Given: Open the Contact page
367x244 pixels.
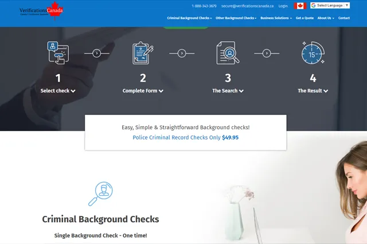Looking at the screenshot, I should pos(344,18).
